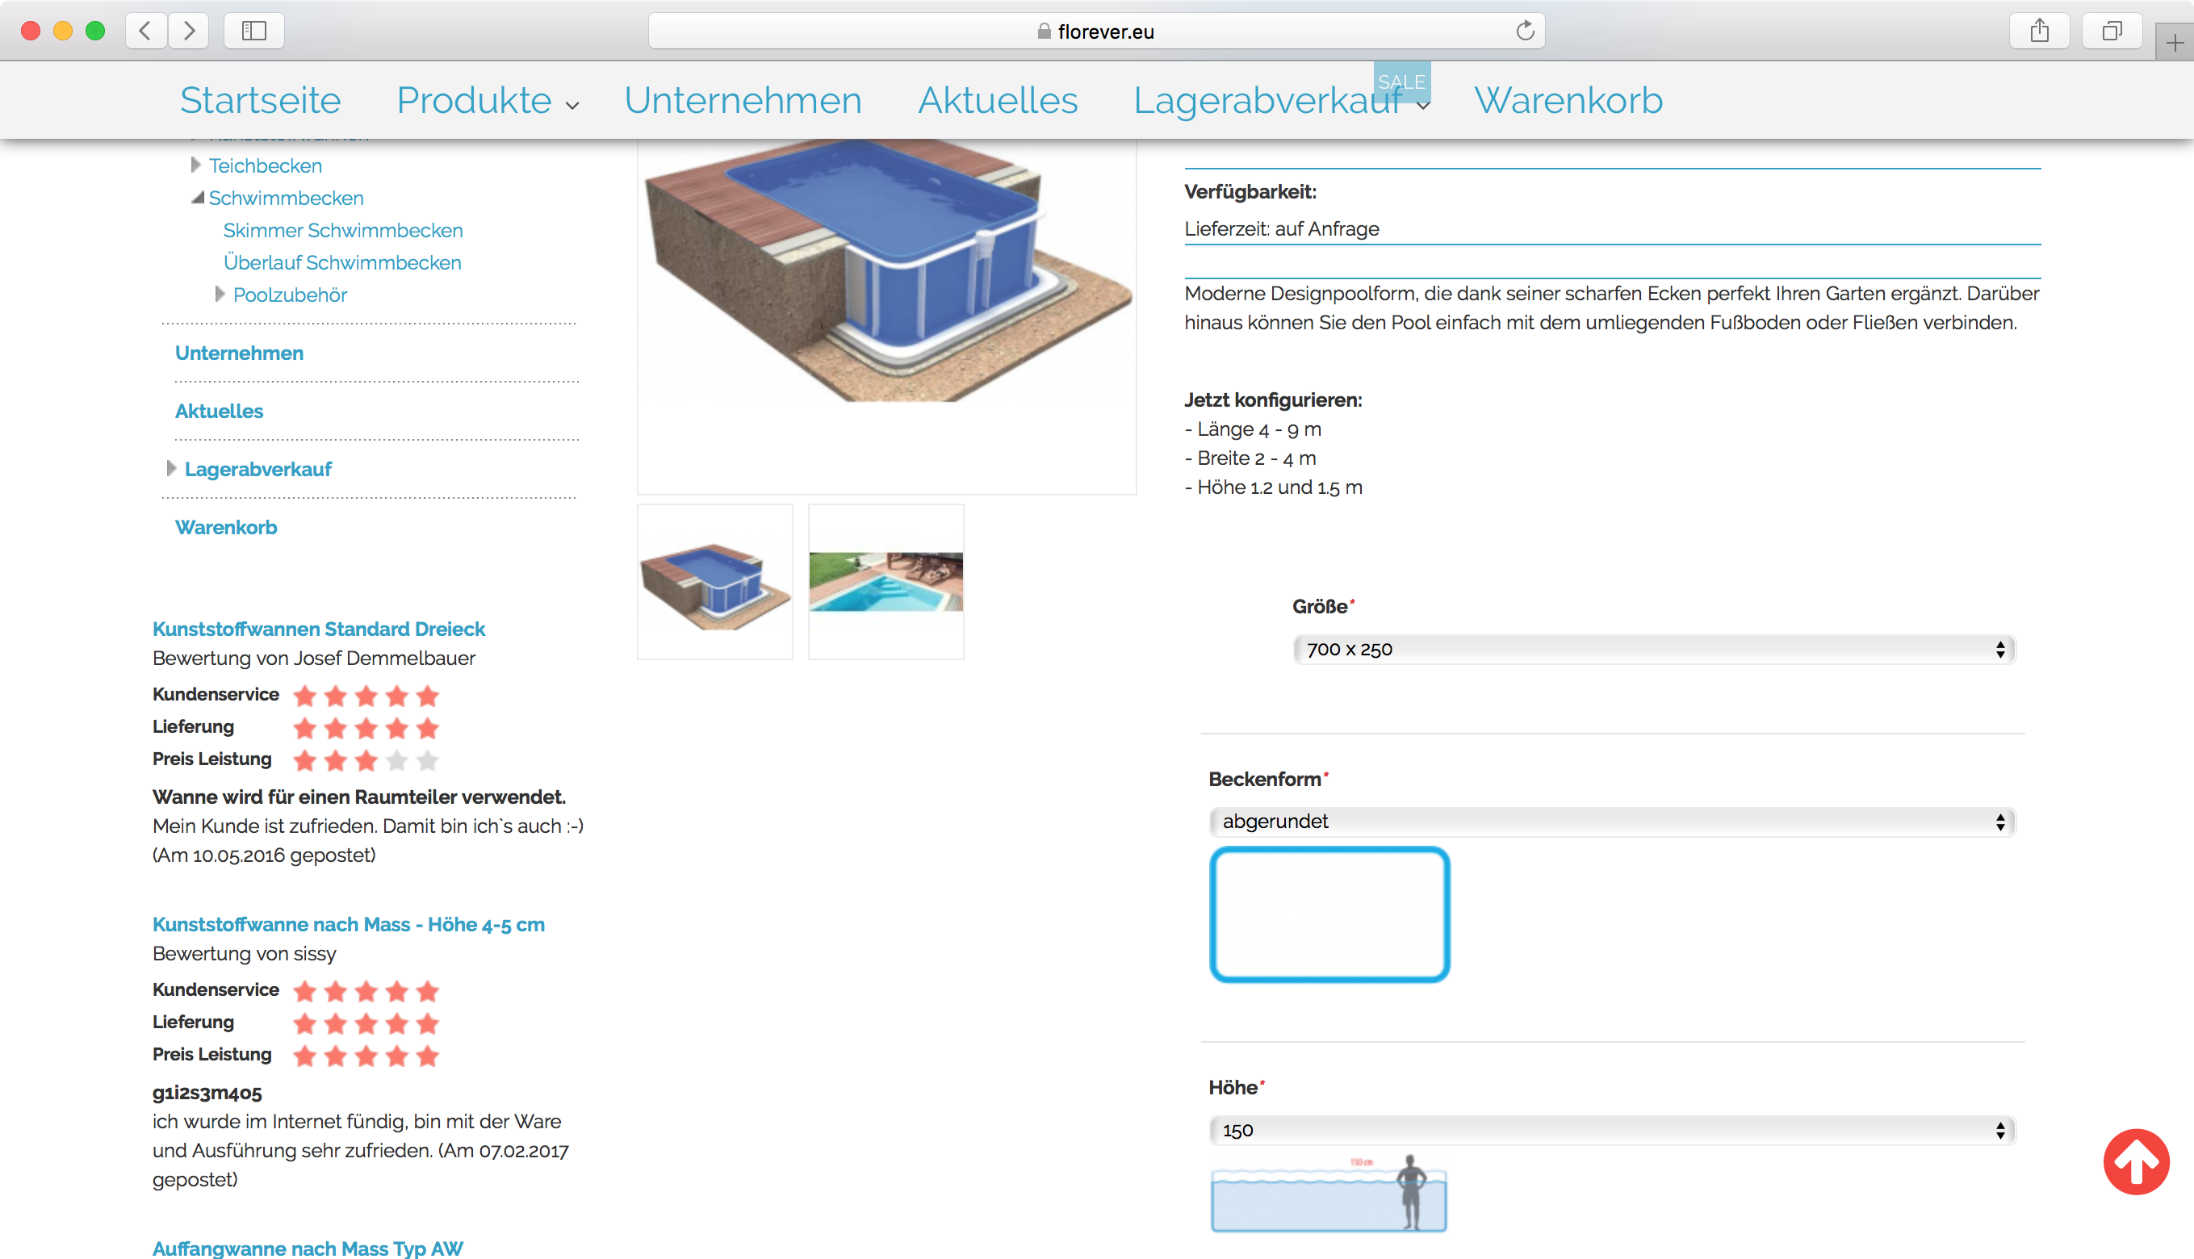Open the Beckenform dropdown showing abgerundet
This screenshot has width=2194, height=1259.
tap(1611, 821)
